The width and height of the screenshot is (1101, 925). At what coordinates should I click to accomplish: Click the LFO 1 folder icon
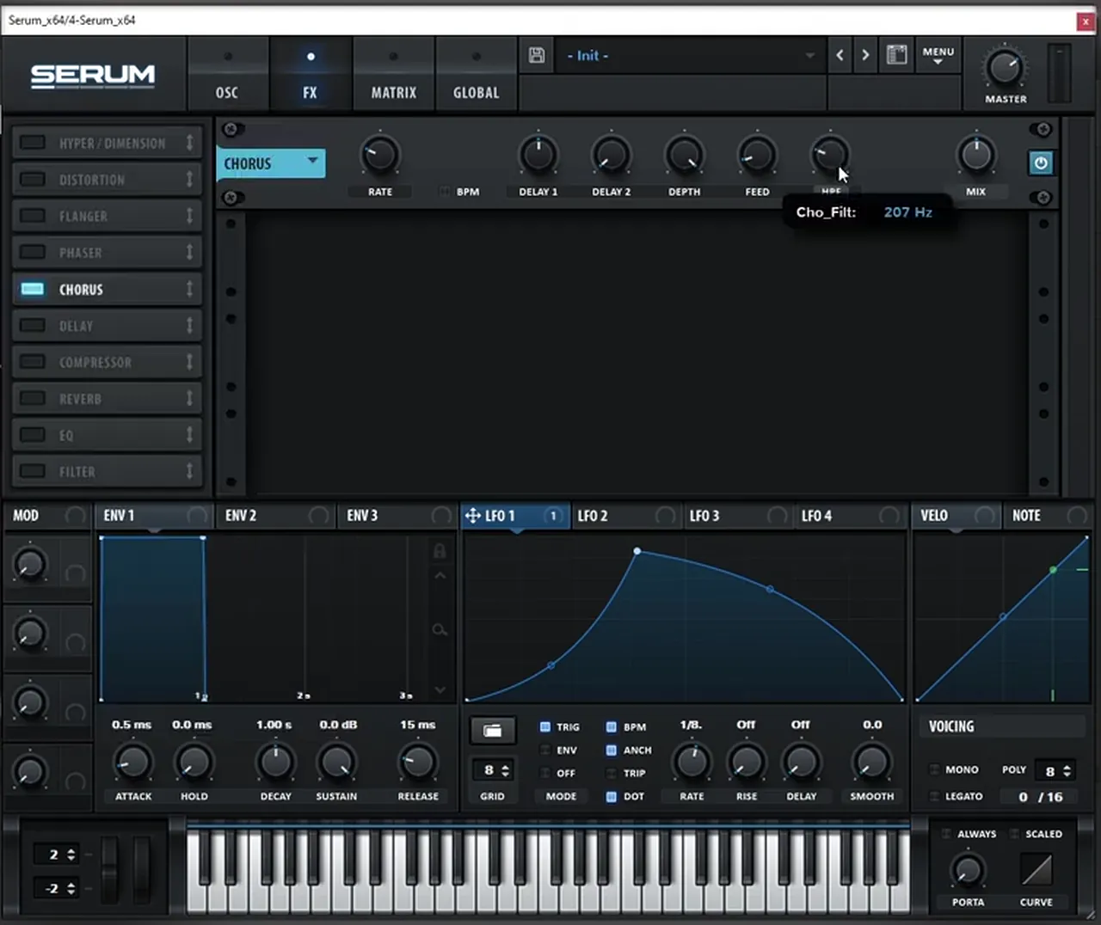tap(493, 731)
